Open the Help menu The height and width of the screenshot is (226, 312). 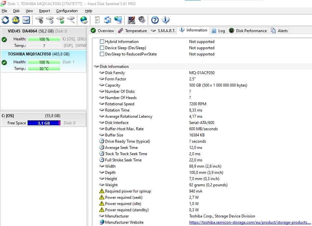[x=89, y=11]
